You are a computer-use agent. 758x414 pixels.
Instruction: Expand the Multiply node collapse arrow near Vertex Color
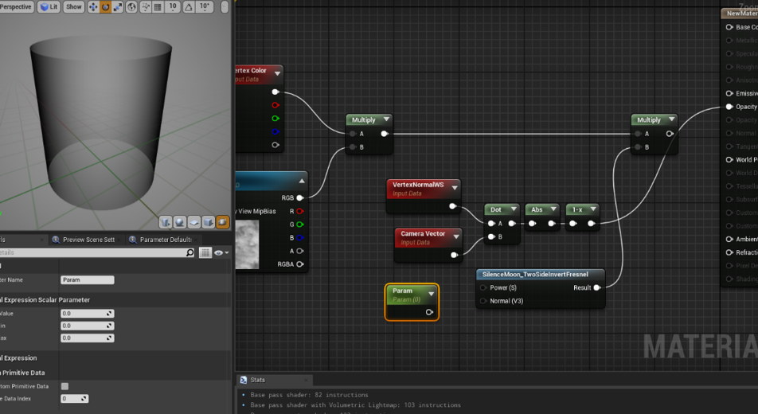(386, 119)
